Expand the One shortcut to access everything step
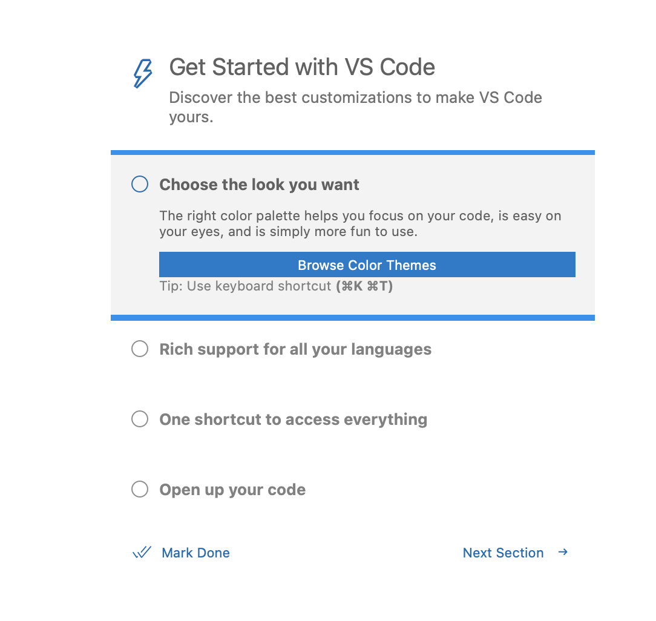 (293, 419)
